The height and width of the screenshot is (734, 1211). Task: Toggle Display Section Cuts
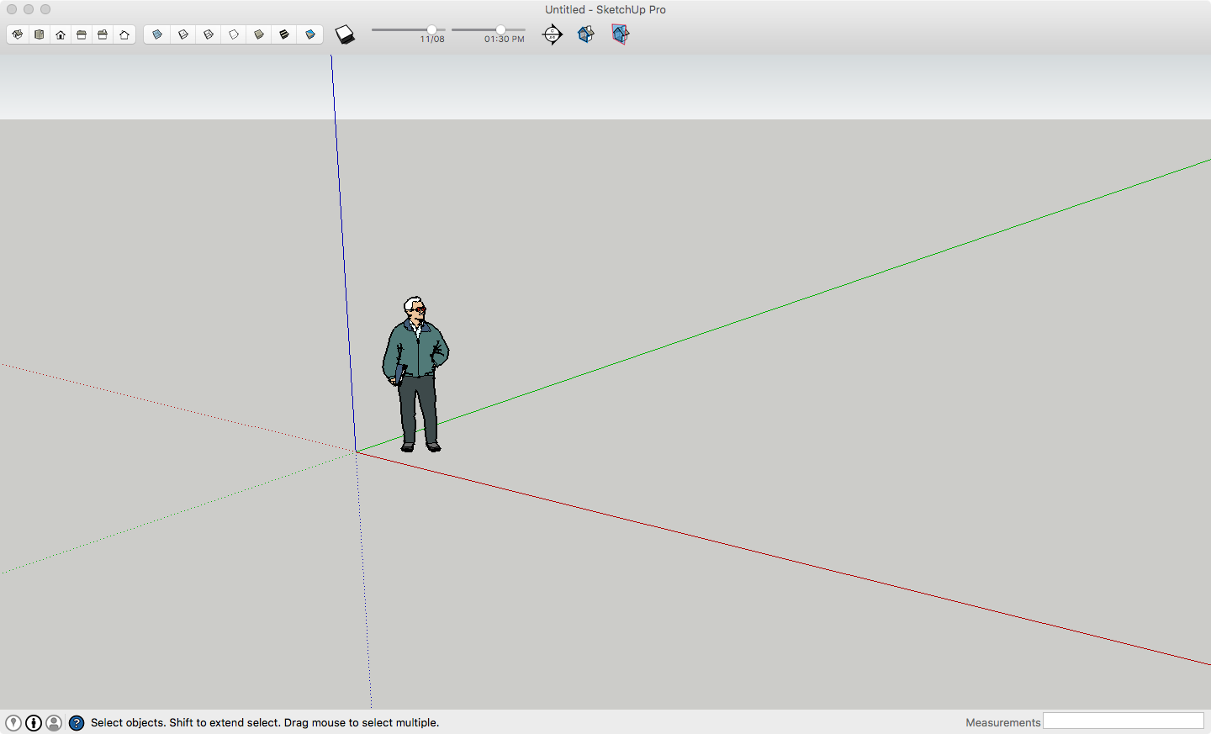pyautogui.click(x=586, y=34)
